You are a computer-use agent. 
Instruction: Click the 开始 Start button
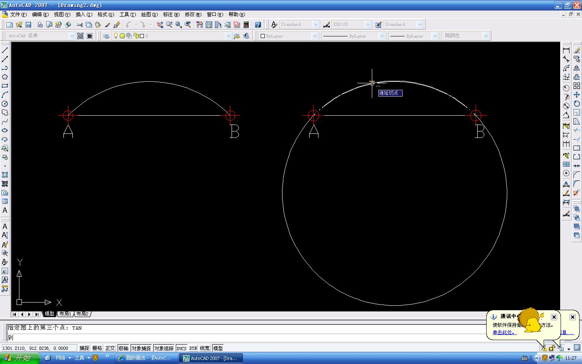pos(20,358)
